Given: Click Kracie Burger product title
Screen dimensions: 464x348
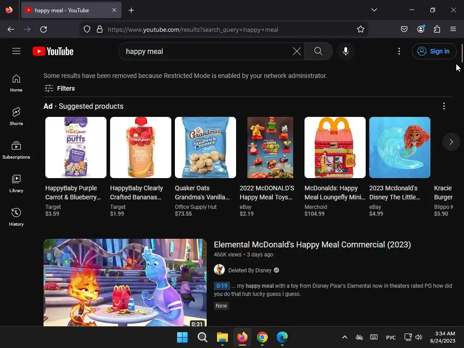Looking at the screenshot, I should (443, 193).
